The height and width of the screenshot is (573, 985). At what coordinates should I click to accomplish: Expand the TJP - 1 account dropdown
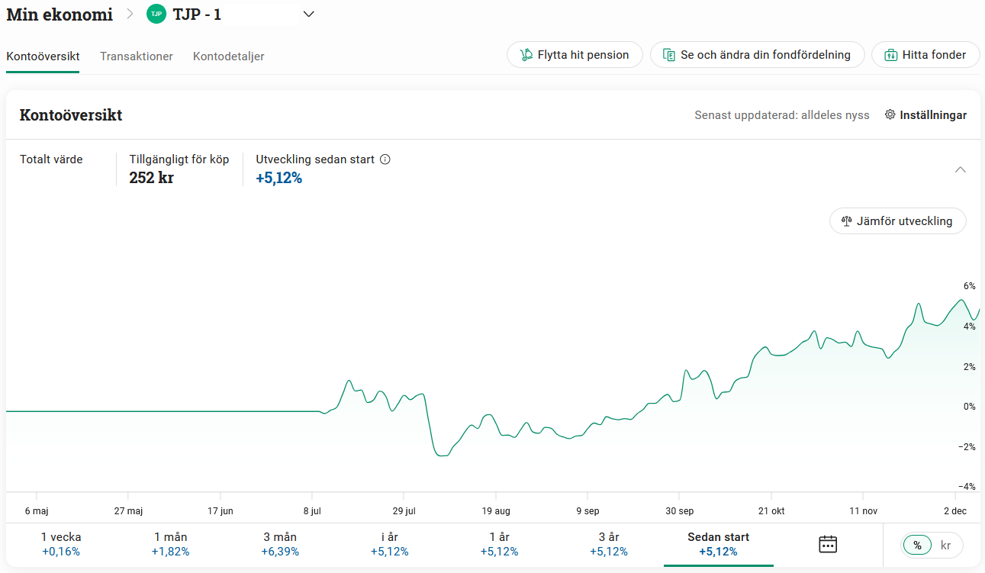(308, 14)
